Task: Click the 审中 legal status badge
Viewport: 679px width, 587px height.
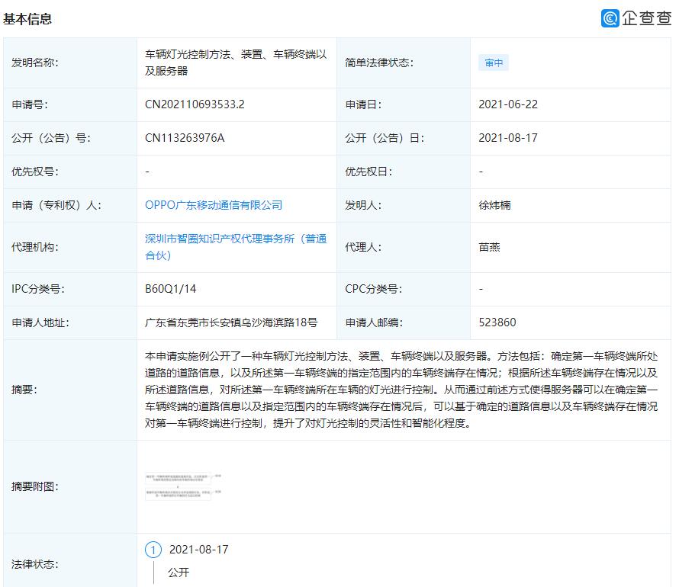Action: point(494,63)
